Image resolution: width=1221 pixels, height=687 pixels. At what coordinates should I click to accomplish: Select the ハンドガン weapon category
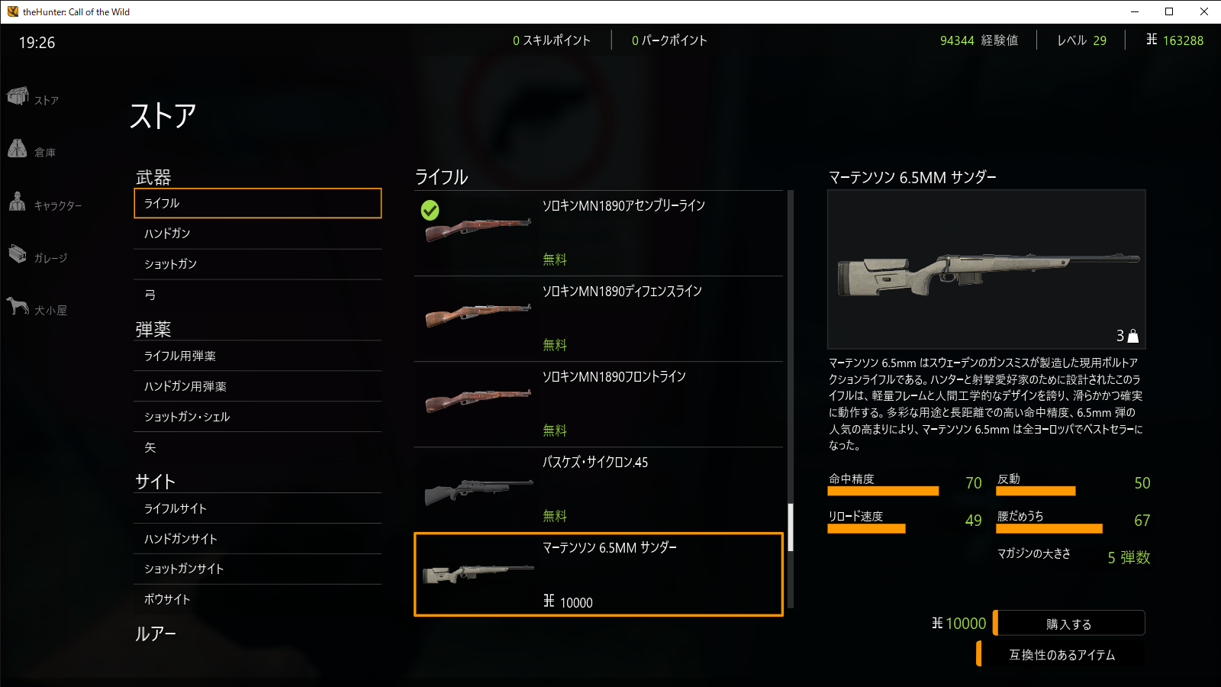258,234
